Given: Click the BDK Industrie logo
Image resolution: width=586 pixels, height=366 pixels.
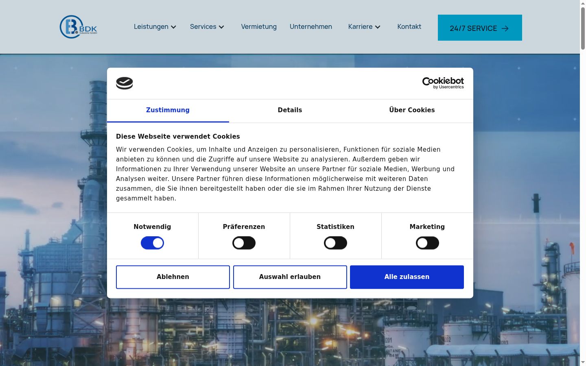Looking at the screenshot, I should [79, 27].
